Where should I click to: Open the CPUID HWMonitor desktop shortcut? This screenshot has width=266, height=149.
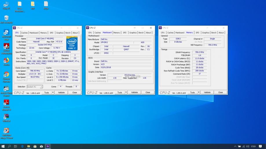6,46
